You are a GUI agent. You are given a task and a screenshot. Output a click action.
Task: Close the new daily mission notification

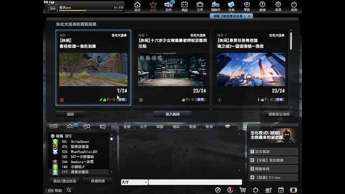coord(249,16)
